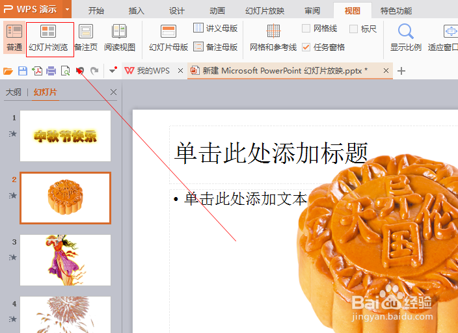This screenshot has height=333, width=458.
Task: Enable the Ruler checkbox (标尺)
Action: (353, 29)
